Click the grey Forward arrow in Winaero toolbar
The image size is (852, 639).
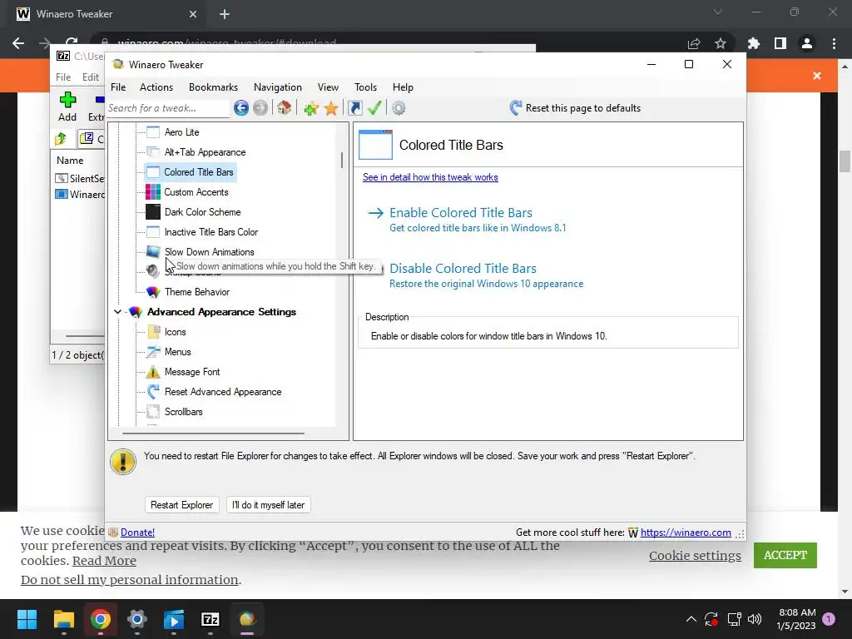[x=260, y=108]
